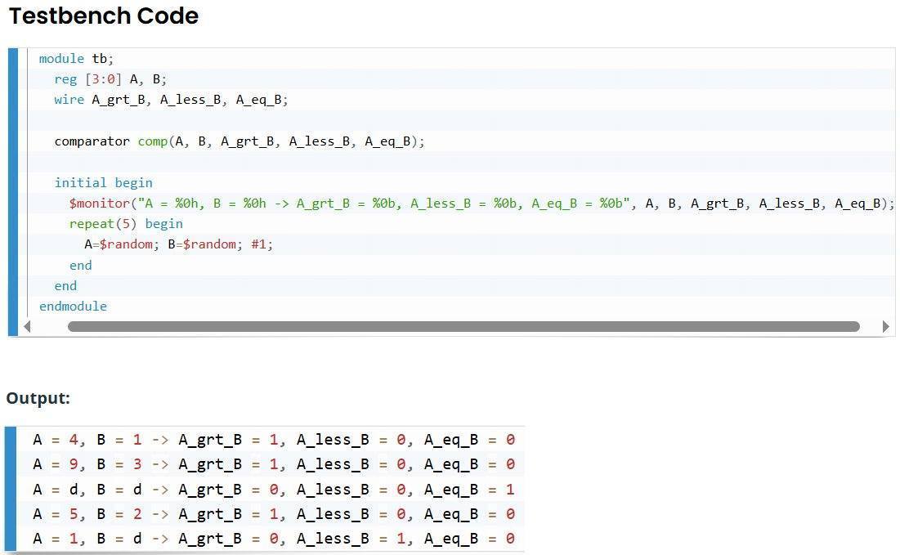
Task: Click the output row "A = 9, B = 3"
Action: 274,464
